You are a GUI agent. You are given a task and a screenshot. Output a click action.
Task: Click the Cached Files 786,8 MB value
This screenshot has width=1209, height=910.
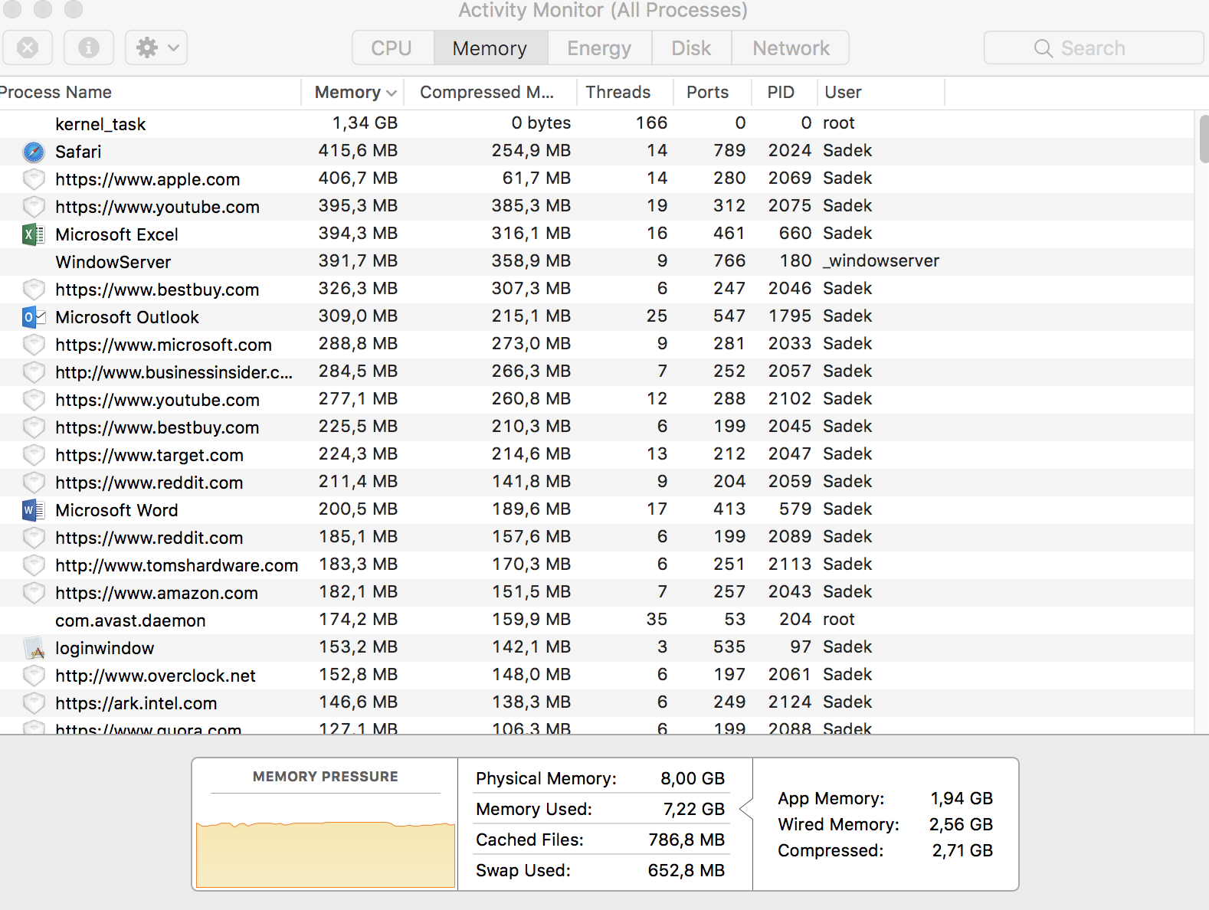point(686,840)
